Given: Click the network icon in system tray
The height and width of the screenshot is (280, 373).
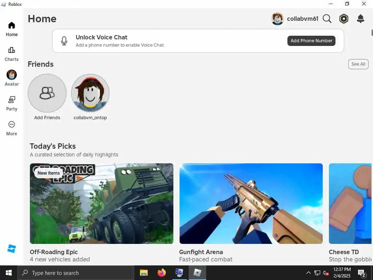Looking at the screenshot, I should [317, 273].
